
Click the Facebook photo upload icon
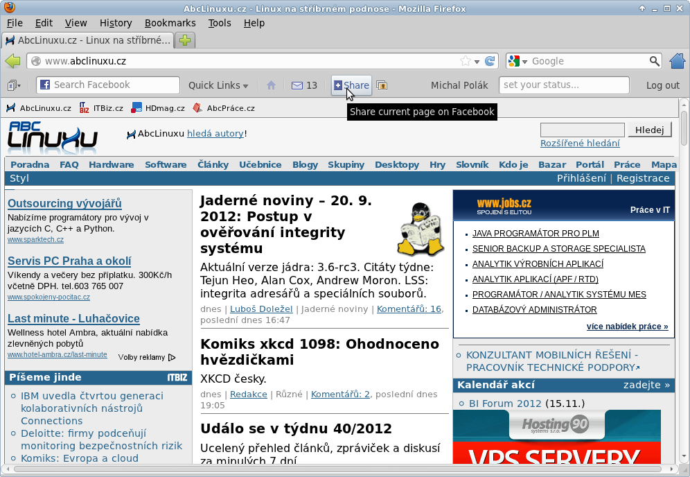[382, 85]
